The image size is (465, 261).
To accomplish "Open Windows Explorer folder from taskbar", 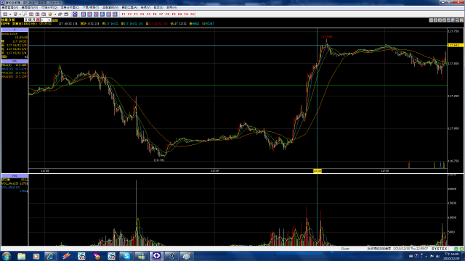I will (x=21, y=256).
